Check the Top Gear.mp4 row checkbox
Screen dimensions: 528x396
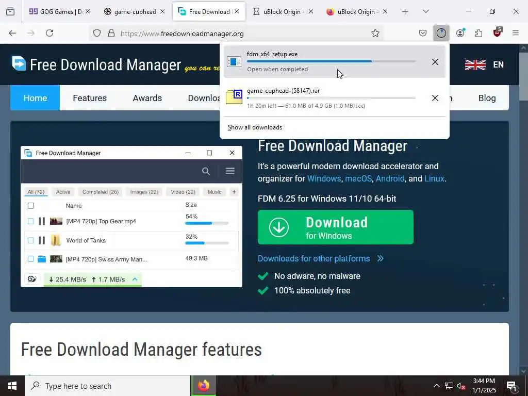[30, 221]
